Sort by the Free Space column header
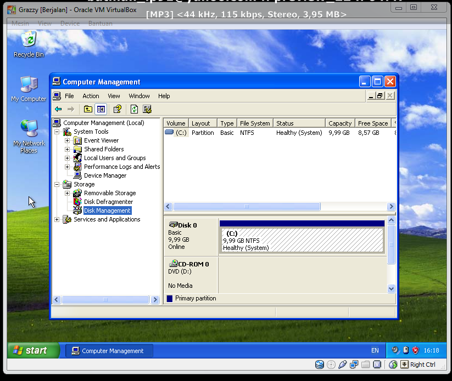The width and height of the screenshot is (452, 381). point(373,123)
